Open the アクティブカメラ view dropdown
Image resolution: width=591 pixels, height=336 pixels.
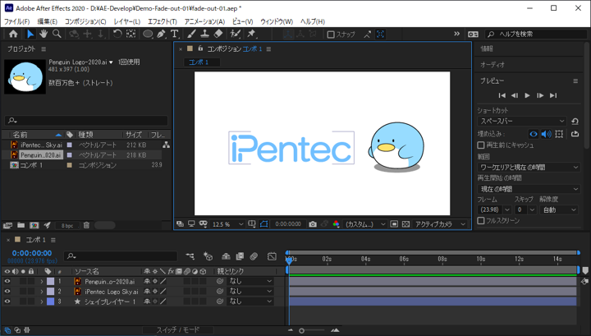tap(440, 224)
